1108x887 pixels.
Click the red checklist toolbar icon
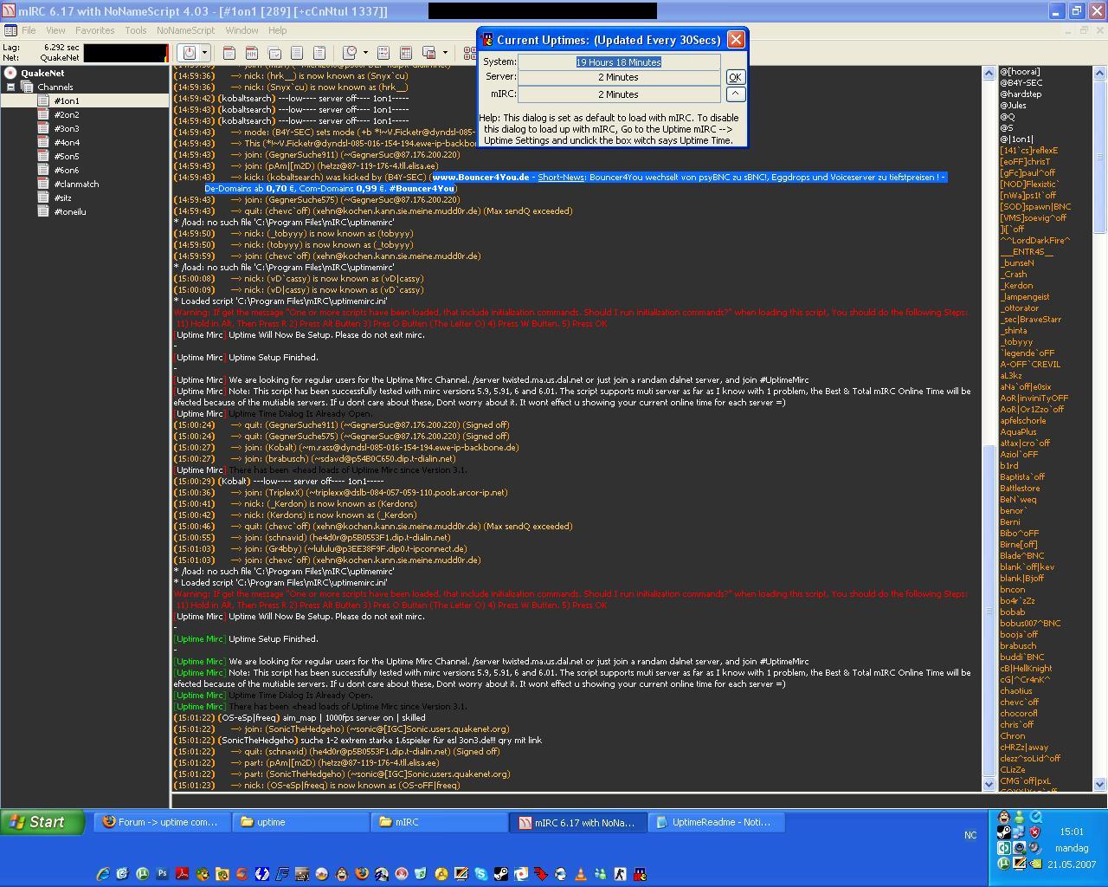tap(383, 53)
